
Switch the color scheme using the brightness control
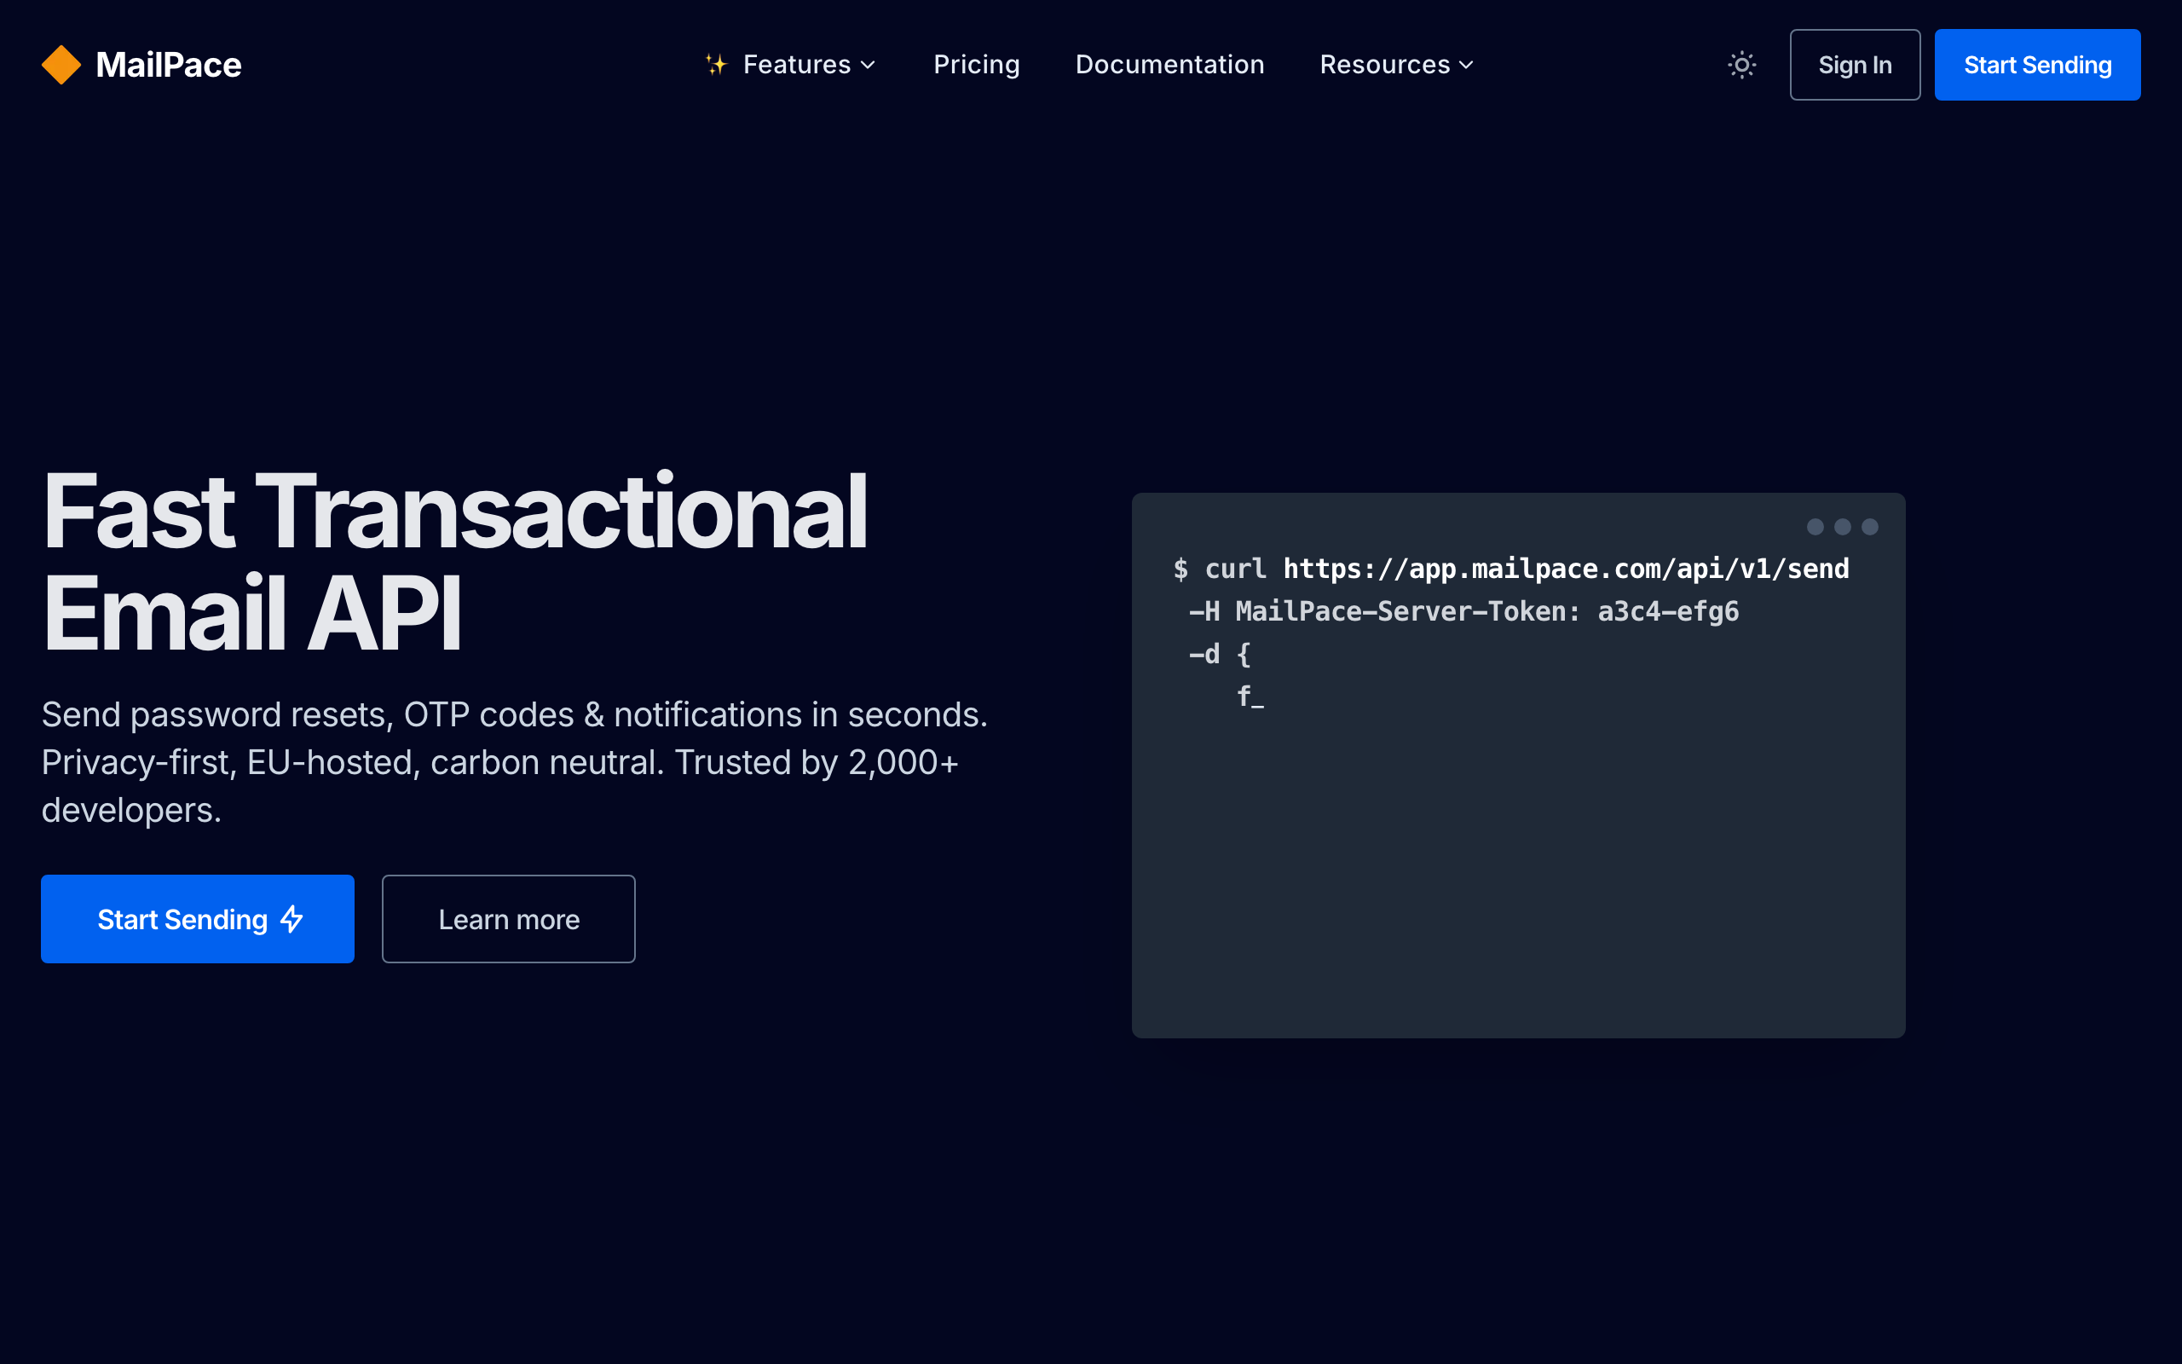coord(1740,64)
